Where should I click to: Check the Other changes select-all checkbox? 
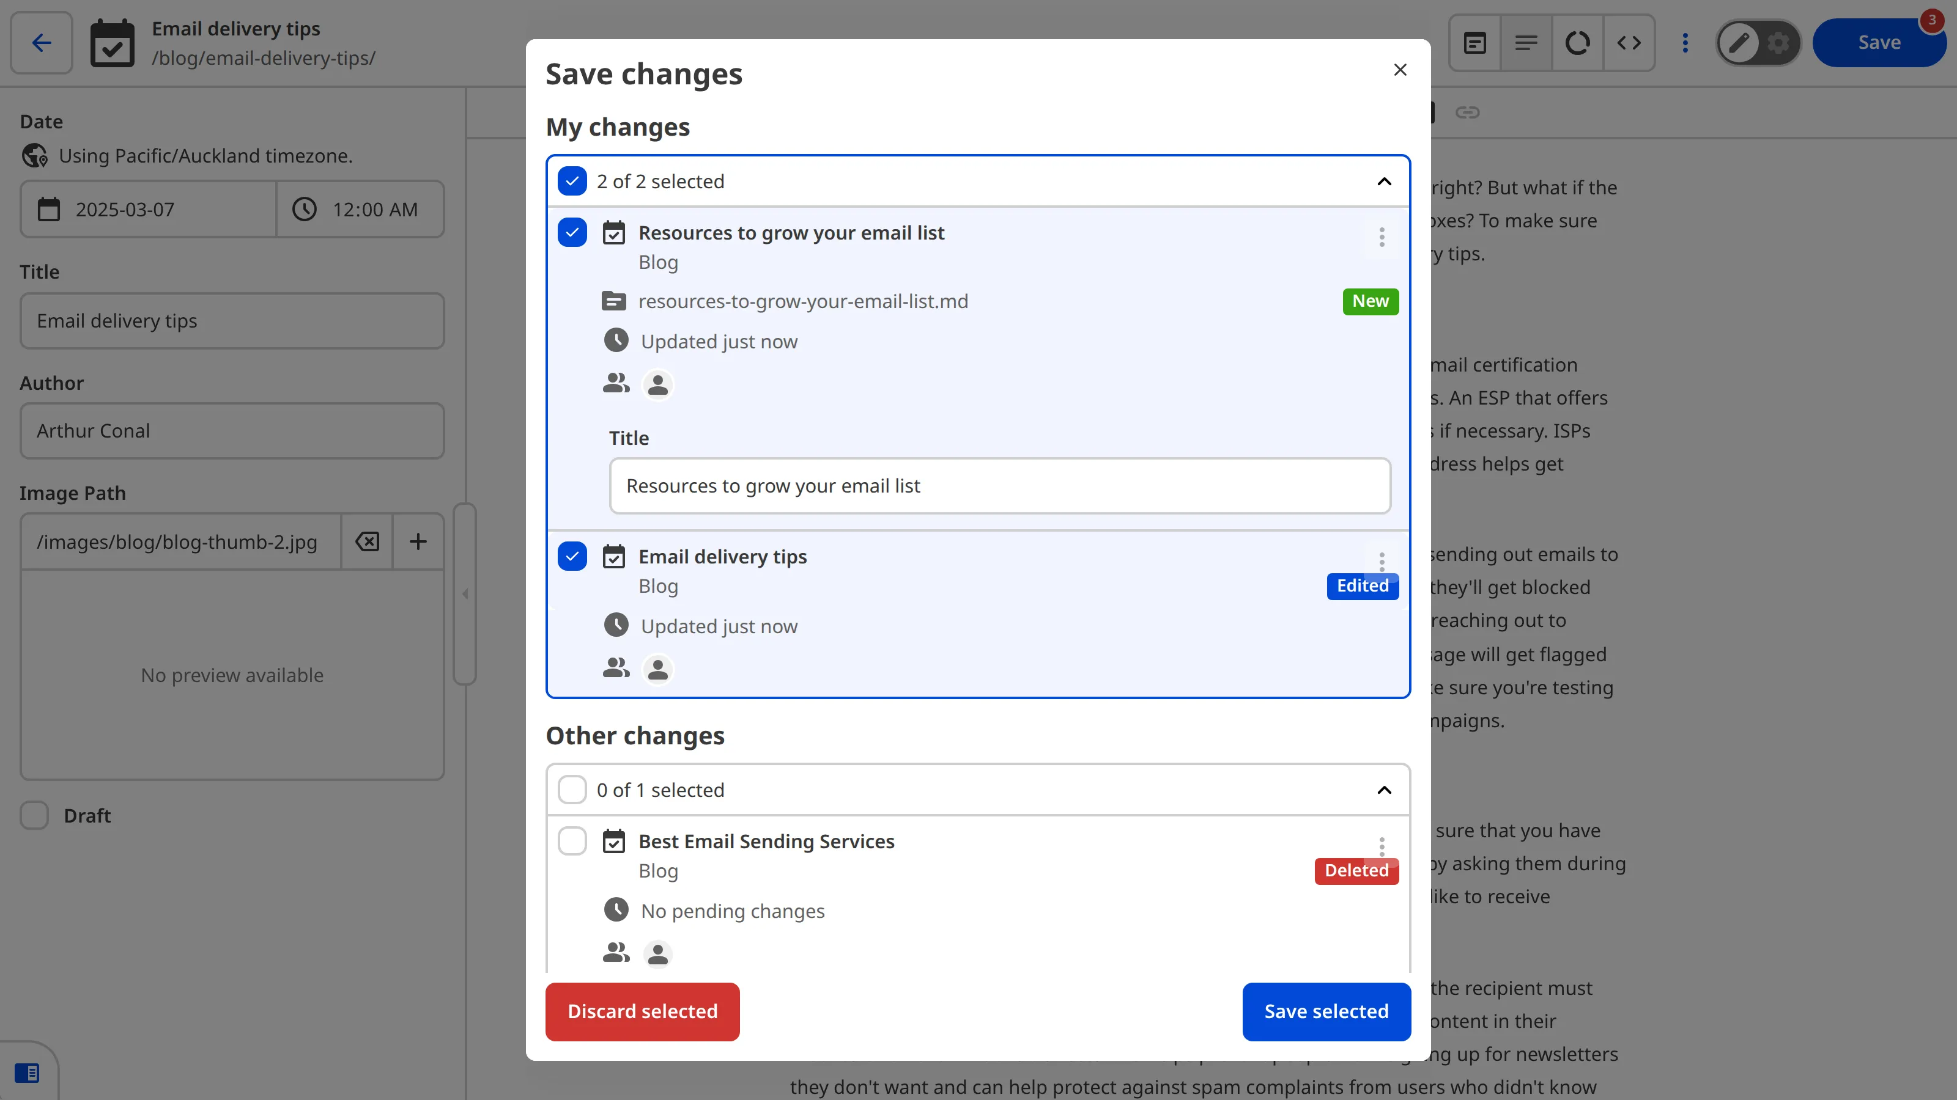[x=572, y=790]
